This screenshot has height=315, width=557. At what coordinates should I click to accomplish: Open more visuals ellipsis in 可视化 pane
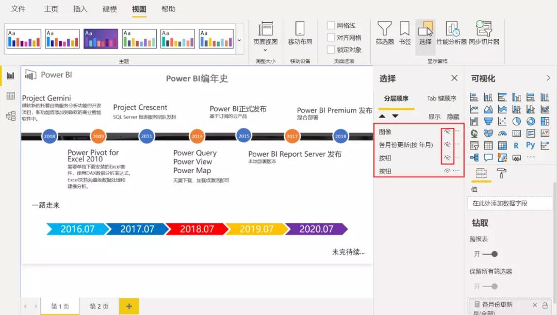pos(531,157)
